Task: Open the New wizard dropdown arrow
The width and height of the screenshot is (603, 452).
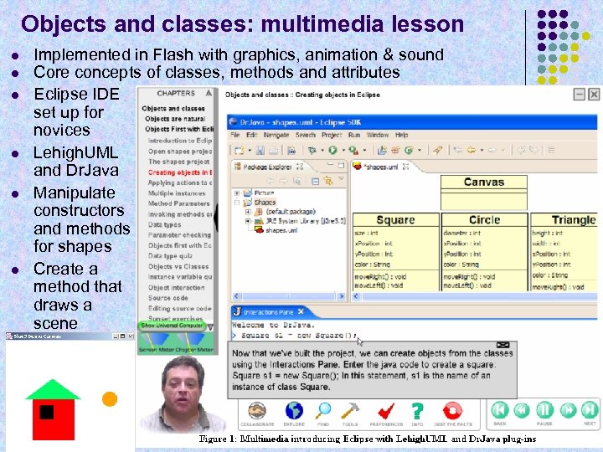Action: pos(250,151)
